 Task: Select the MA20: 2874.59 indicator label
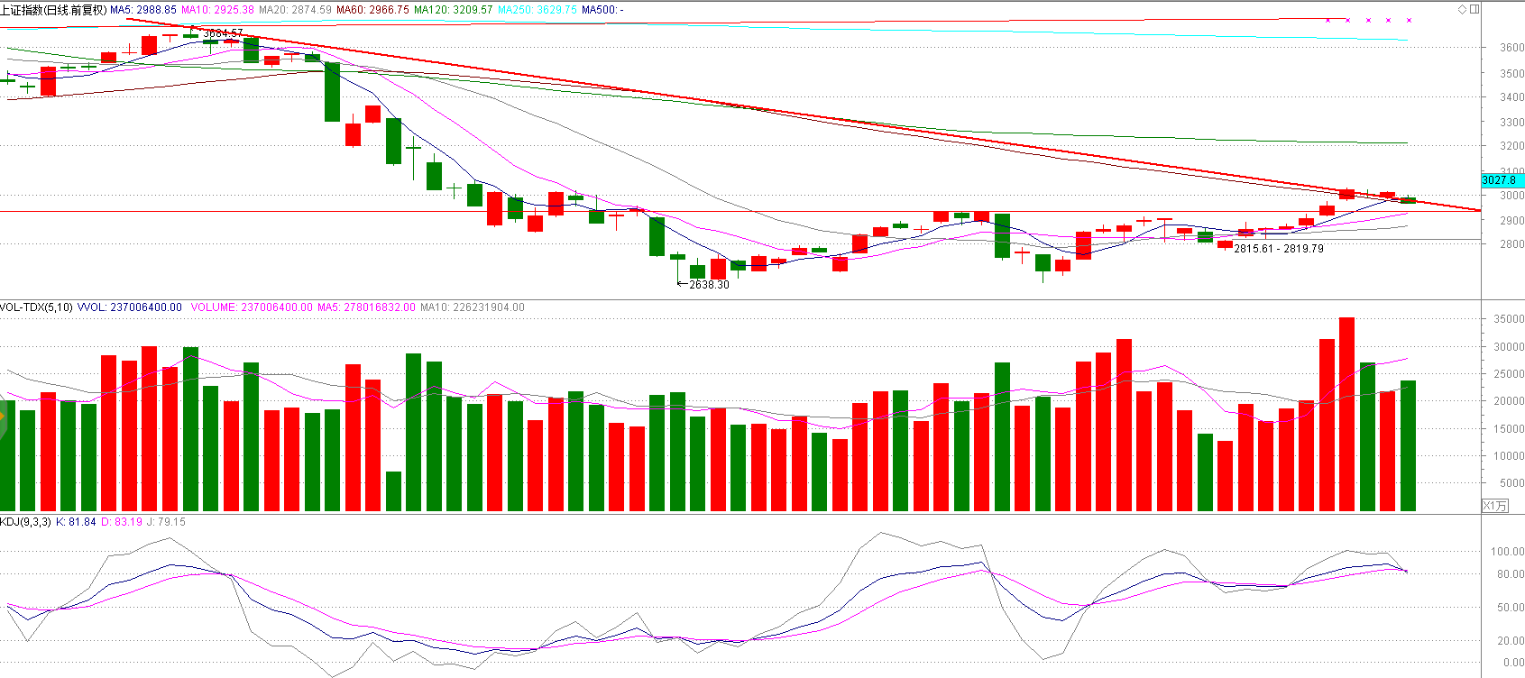[x=295, y=10]
